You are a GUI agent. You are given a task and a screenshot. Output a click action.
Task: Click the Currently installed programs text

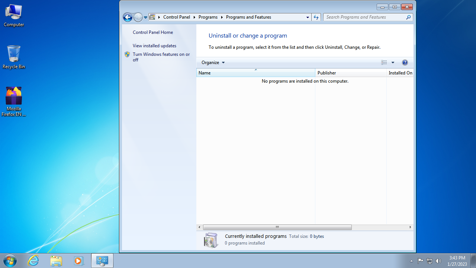pyautogui.click(x=256, y=236)
